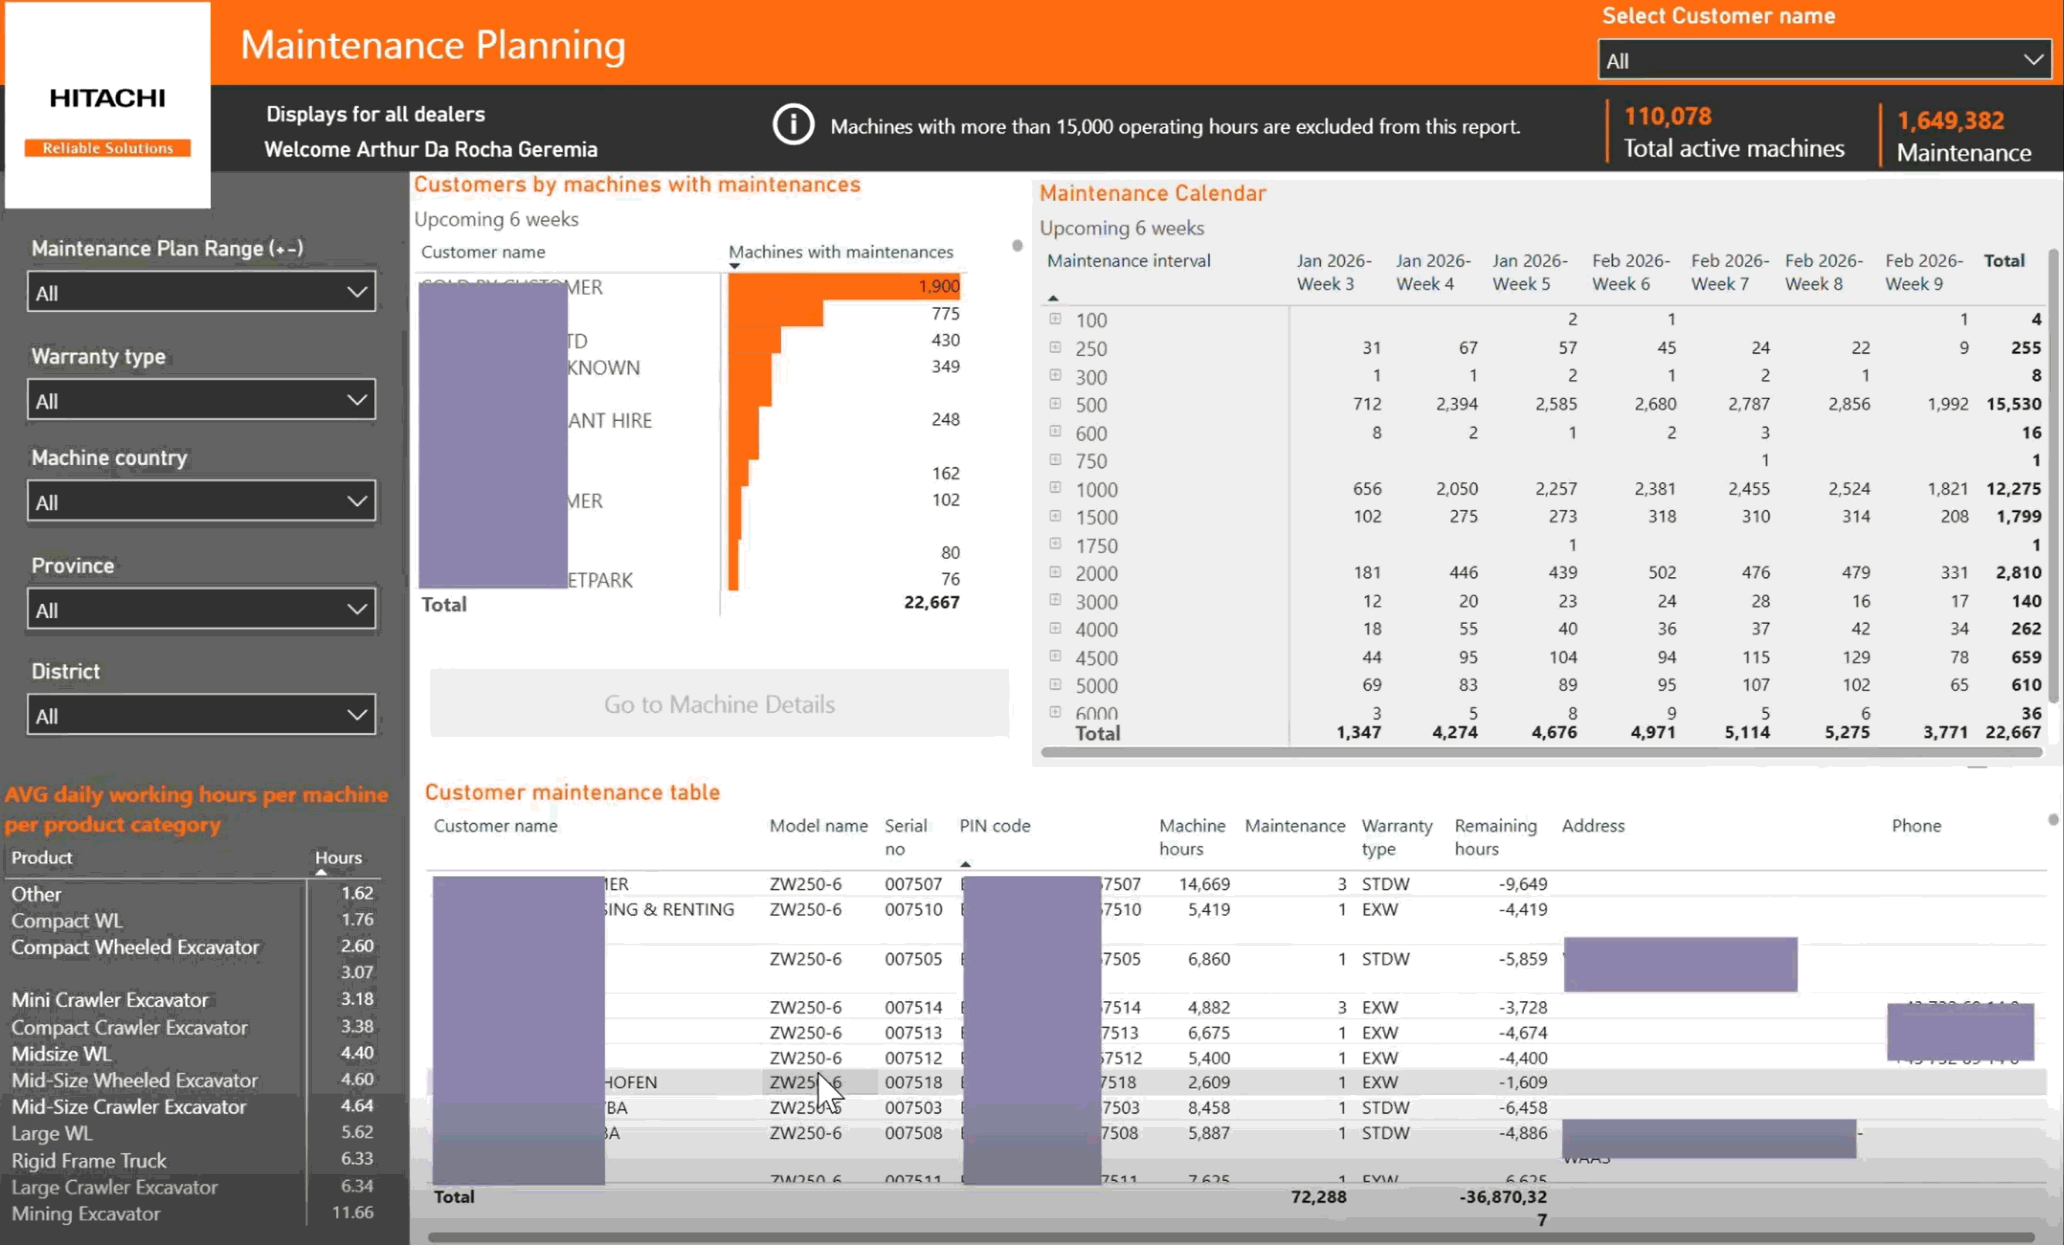The image size is (2064, 1245).
Task: Expand the 600 maintenance interval row
Action: pos(1055,432)
